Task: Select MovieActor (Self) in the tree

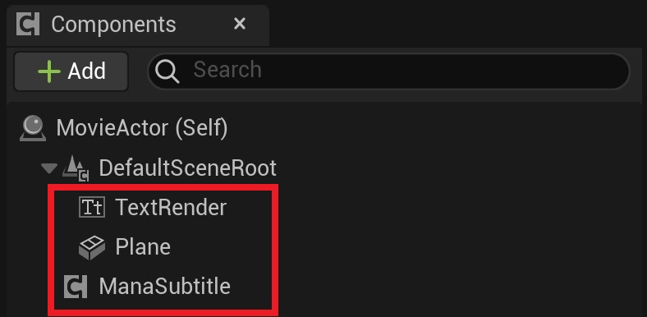Action: coord(142,128)
